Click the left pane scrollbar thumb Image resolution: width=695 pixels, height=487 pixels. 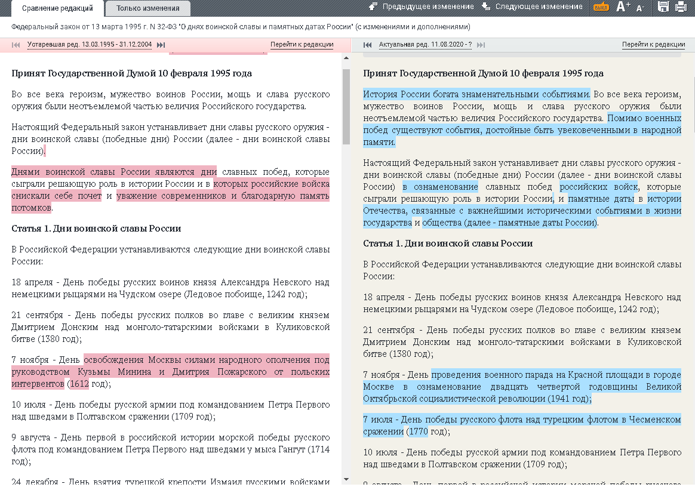coord(346,106)
